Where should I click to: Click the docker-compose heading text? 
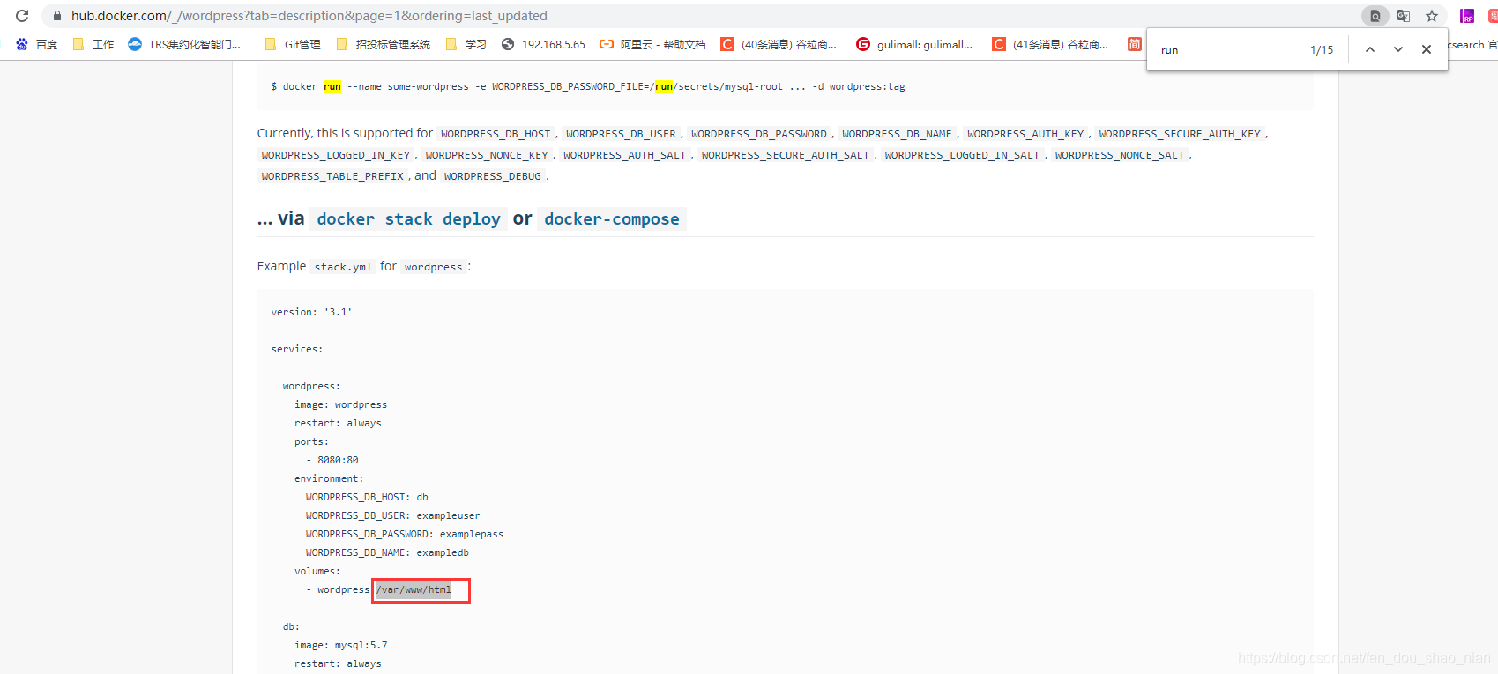(612, 218)
